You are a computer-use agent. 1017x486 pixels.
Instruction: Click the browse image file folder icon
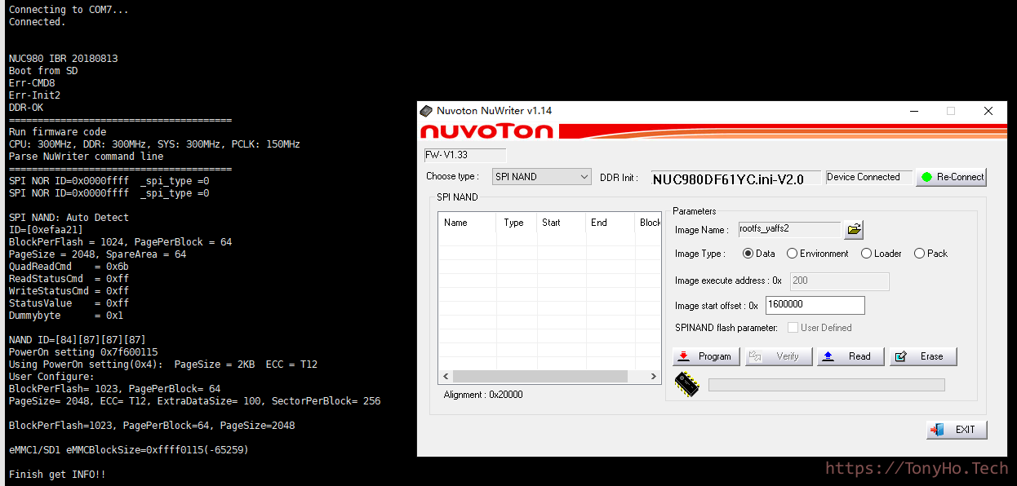tap(854, 230)
